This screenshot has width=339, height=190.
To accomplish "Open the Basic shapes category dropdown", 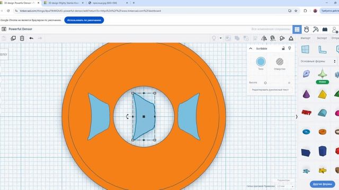I will pos(318,61).
